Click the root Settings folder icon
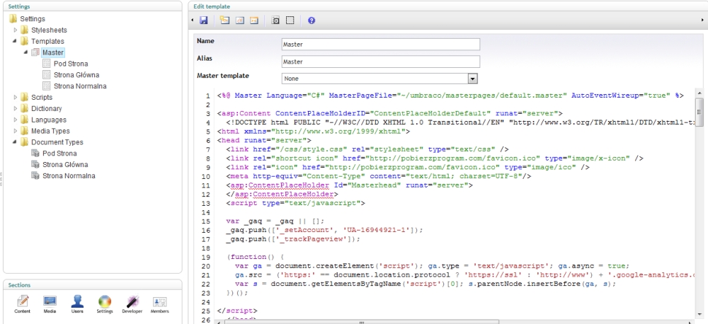The width and height of the screenshot is (708, 324). tap(13, 18)
